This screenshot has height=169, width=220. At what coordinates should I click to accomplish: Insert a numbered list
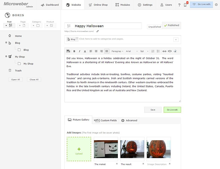153,51
